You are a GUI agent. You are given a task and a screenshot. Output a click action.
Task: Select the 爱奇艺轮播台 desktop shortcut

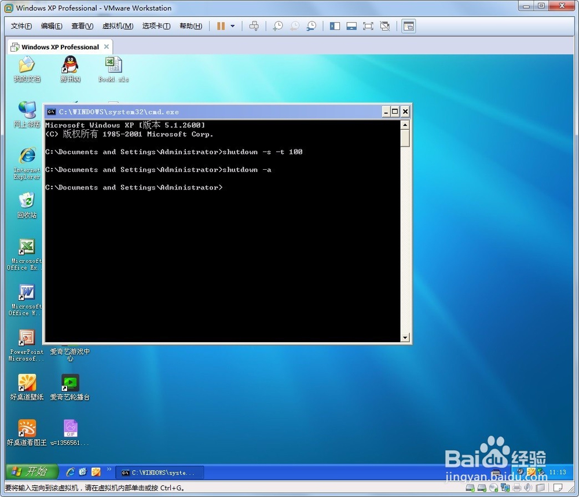tap(70, 388)
